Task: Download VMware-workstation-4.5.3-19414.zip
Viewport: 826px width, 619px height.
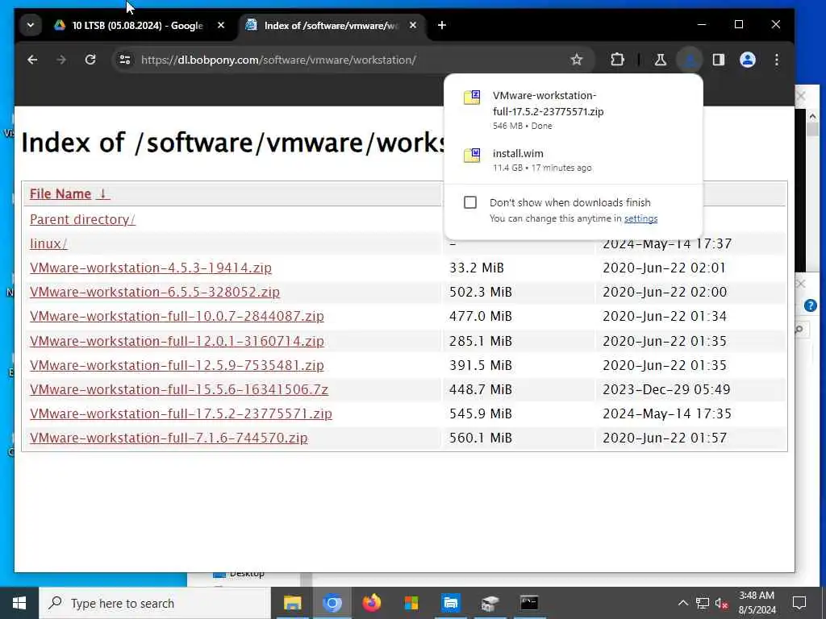Action: point(151,268)
